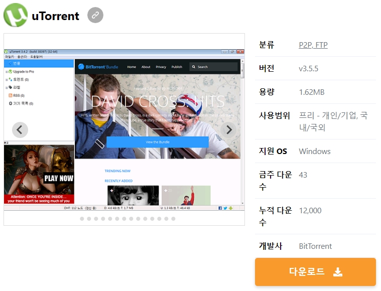Click the uTorrent title text
381x291 pixels.
(55, 16)
